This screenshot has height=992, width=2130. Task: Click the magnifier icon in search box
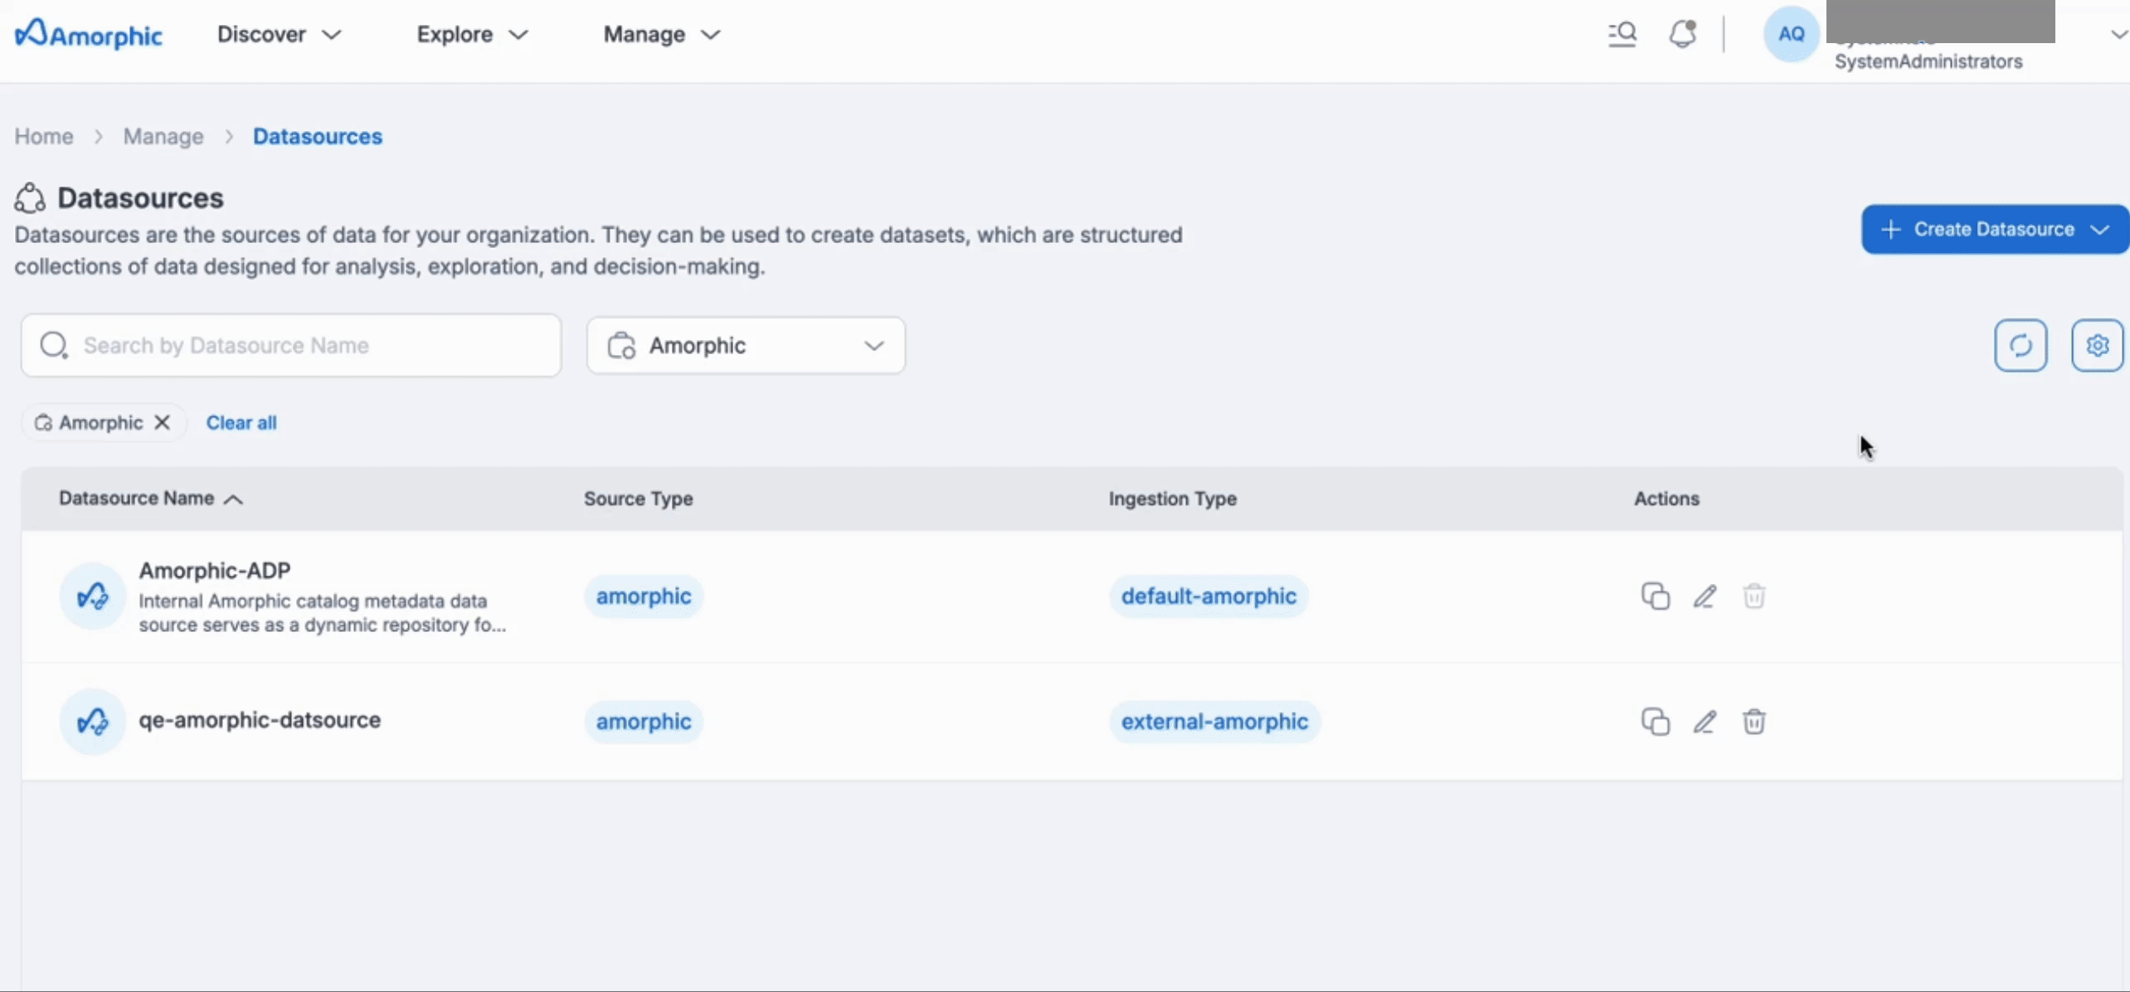[54, 345]
